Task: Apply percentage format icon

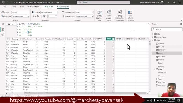Action: 38,16
